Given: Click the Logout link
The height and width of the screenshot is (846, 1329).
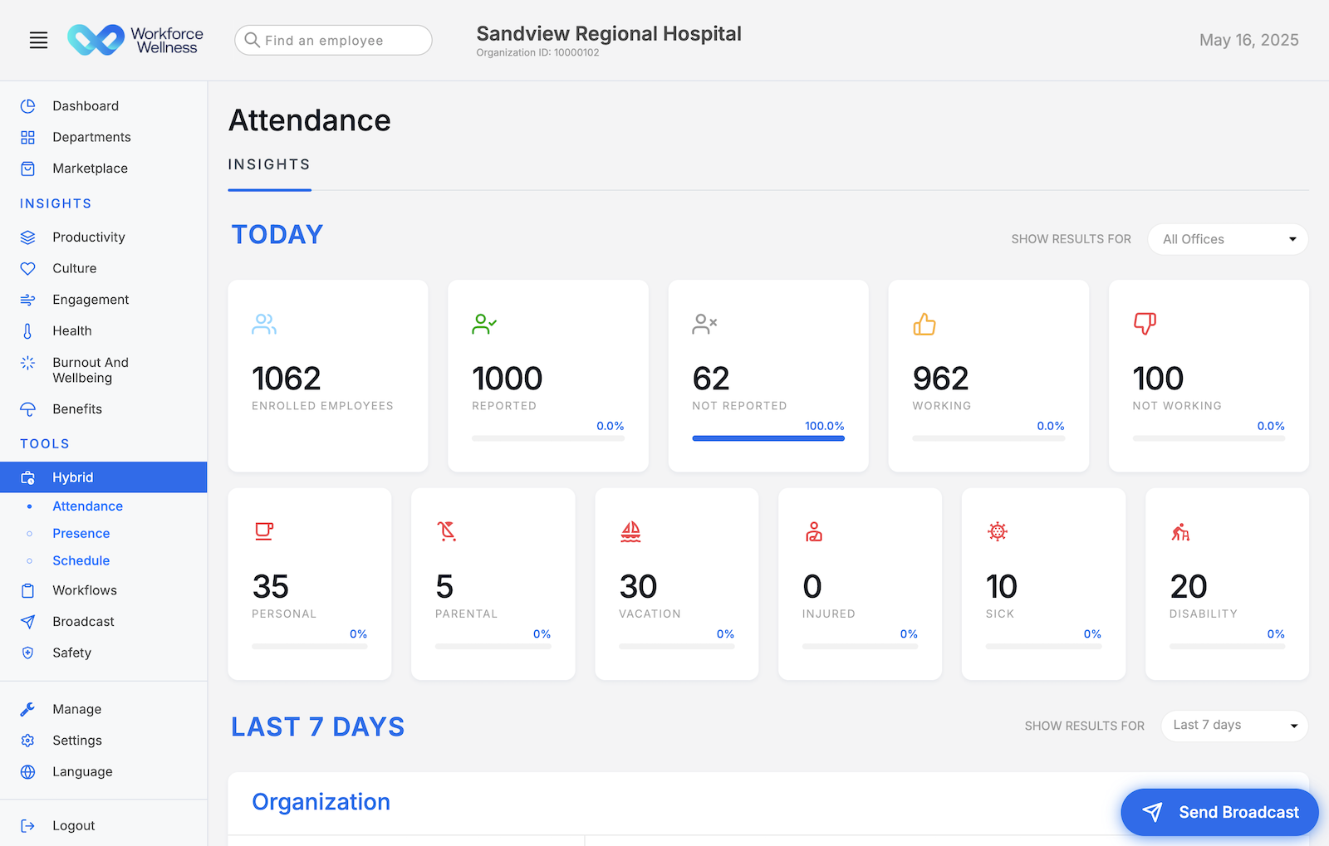Looking at the screenshot, I should [x=73, y=824].
